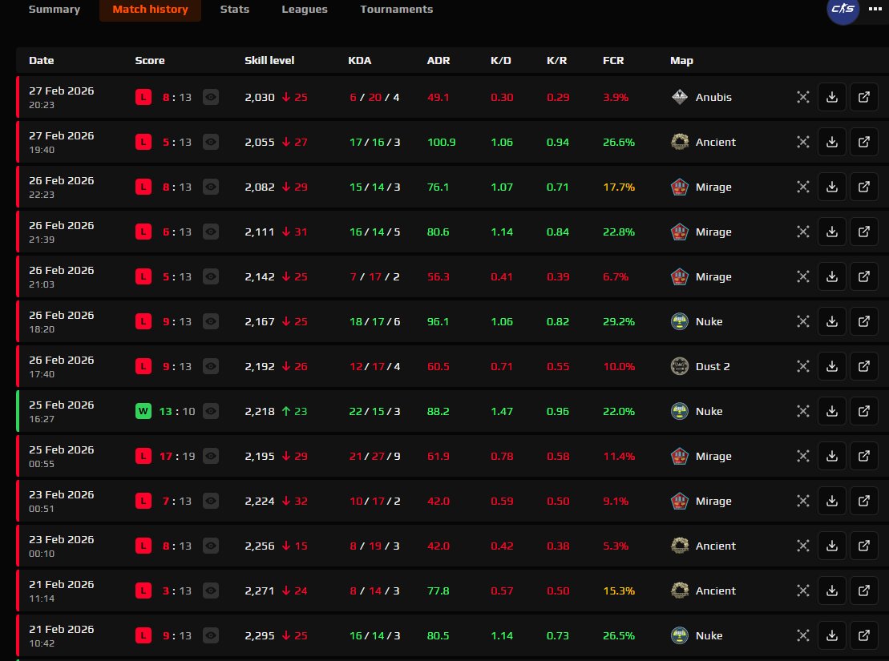The width and height of the screenshot is (889, 661).
Task: Open 23 Feb 00:51 Mirage match externally
Action: 863,501
